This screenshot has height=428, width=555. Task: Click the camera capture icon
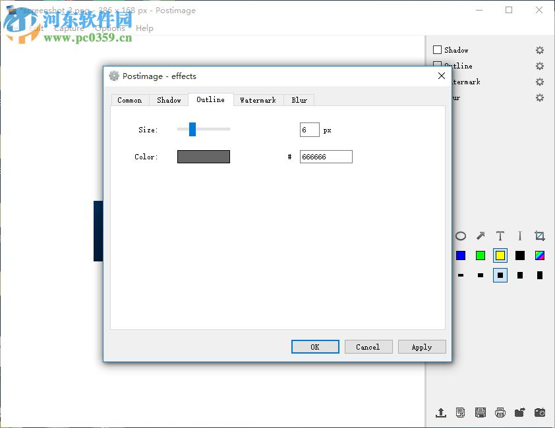coord(540,412)
